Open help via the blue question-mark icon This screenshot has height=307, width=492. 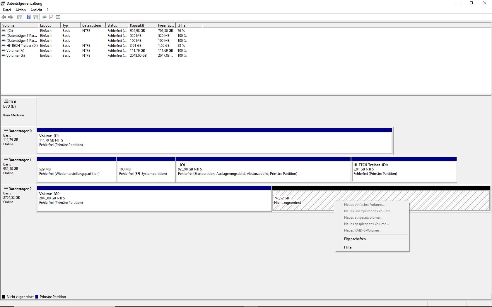28,17
